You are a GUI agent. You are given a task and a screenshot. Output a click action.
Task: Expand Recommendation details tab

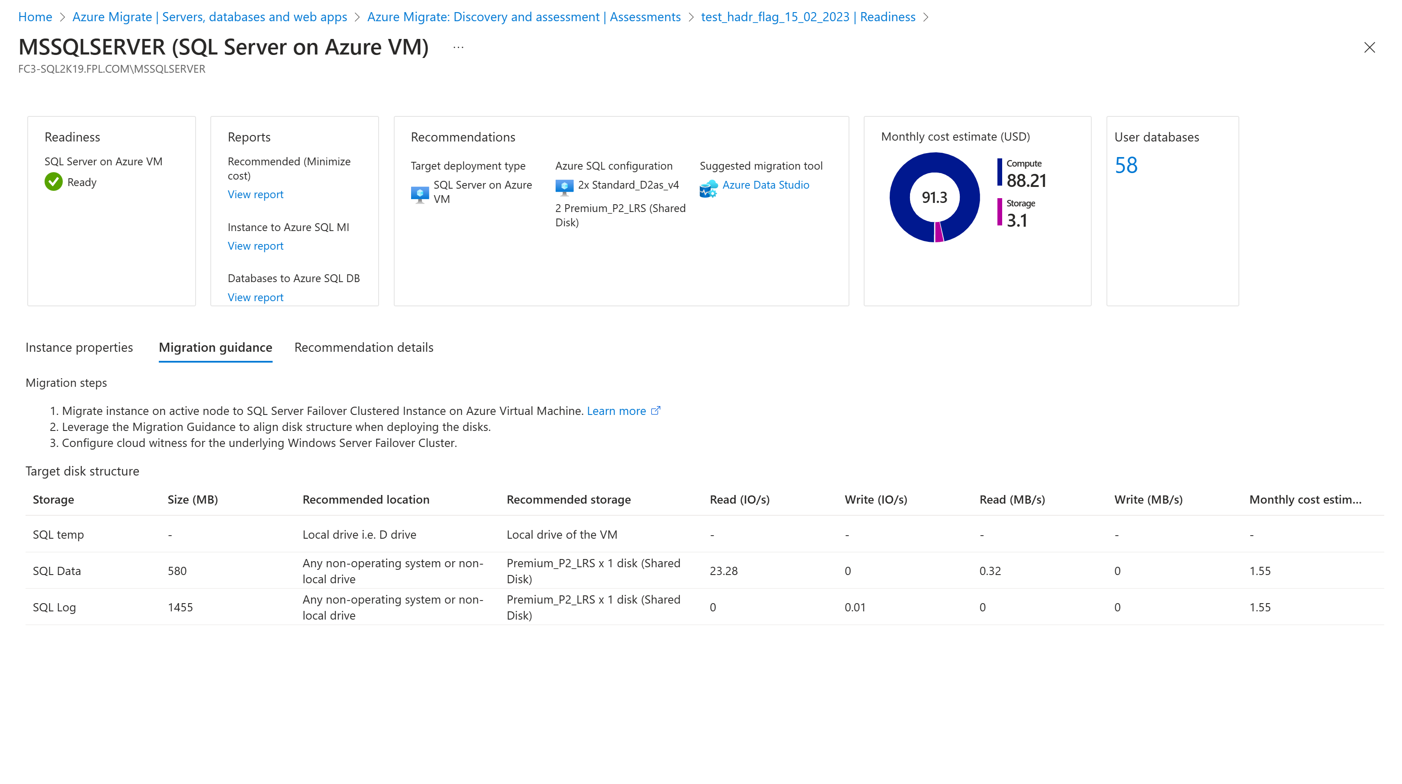coord(364,347)
